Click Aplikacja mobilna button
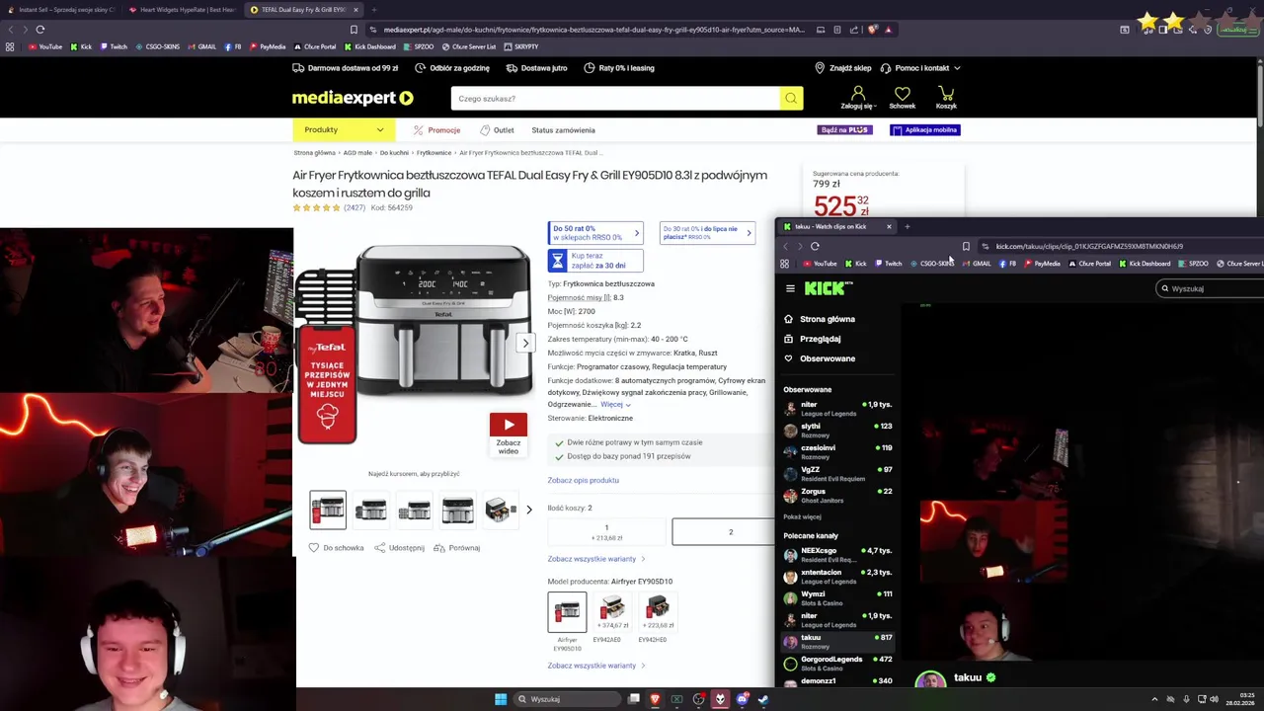This screenshot has height=711, width=1264. [x=925, y=130]
